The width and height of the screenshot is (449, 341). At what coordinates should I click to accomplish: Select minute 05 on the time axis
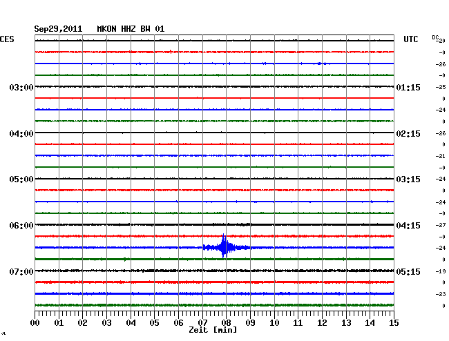tap(154, 323)
